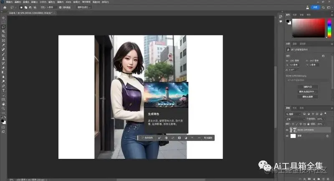Click the blue Share button
This screenshot has height=181, width=334.
pyautogui.click(x=315, y=8)
